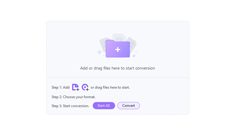Click the Add Files document icon
This screenshot has height=128, width=229.
click(76, 87)
